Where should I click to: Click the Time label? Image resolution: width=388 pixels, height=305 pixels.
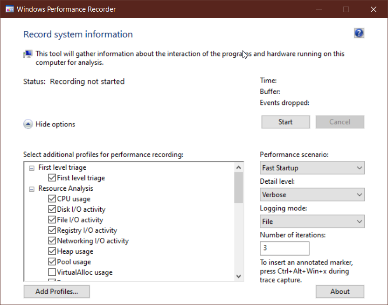[x=268, y=80]
